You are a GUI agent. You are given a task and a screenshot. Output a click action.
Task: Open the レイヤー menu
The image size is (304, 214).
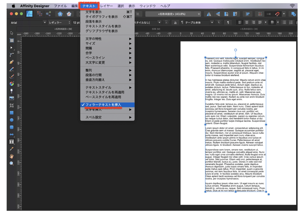[106, 6]
